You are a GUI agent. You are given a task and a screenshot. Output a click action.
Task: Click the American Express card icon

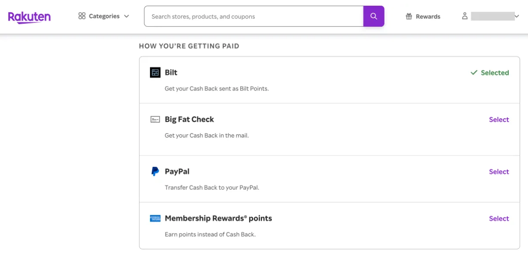[155, 218]
